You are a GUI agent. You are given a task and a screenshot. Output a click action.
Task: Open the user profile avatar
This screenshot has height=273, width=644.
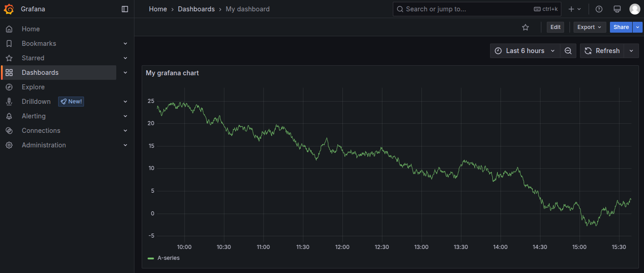point(634,9)
